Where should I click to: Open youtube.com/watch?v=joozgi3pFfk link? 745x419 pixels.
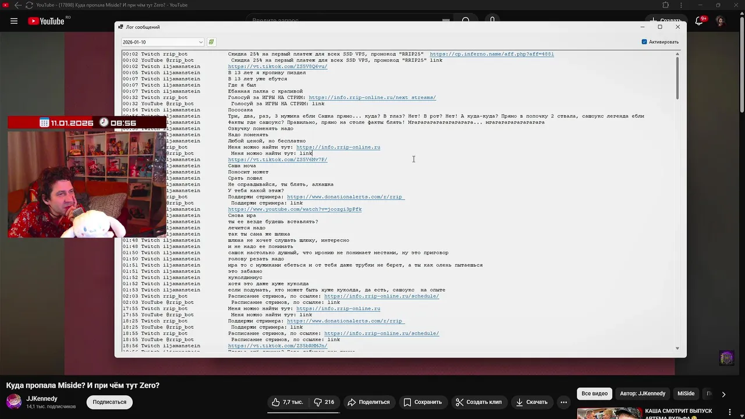click(295, 209)
